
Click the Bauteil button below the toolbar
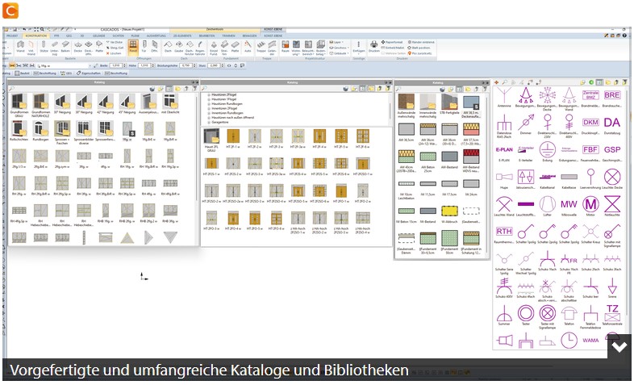pos(23,73)
